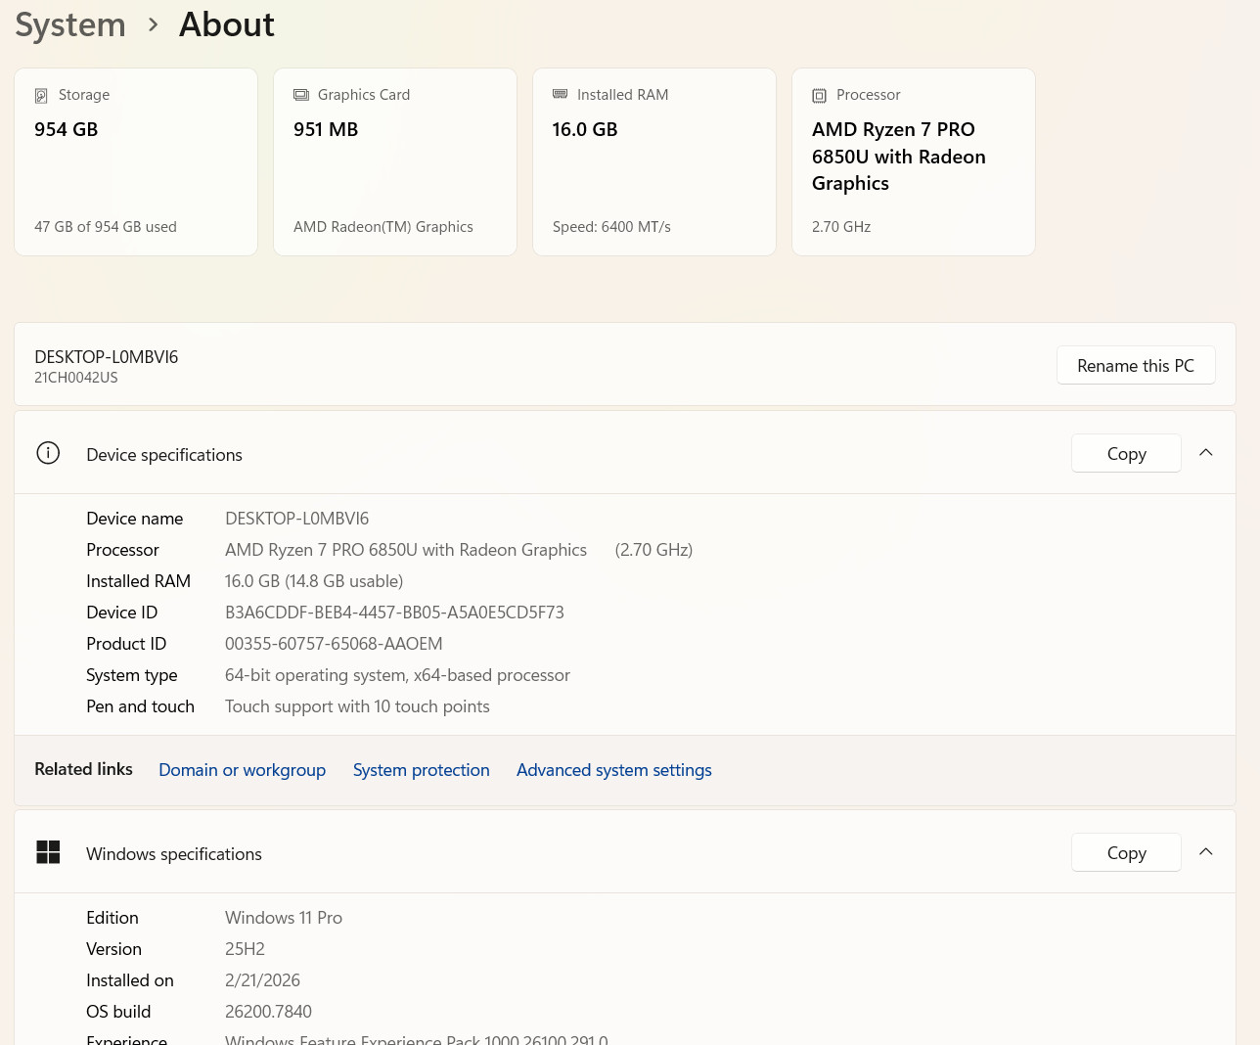Click the text '16.0 GB (14.8 GB usable)'

pyautogui.click(x=314, y=581)
